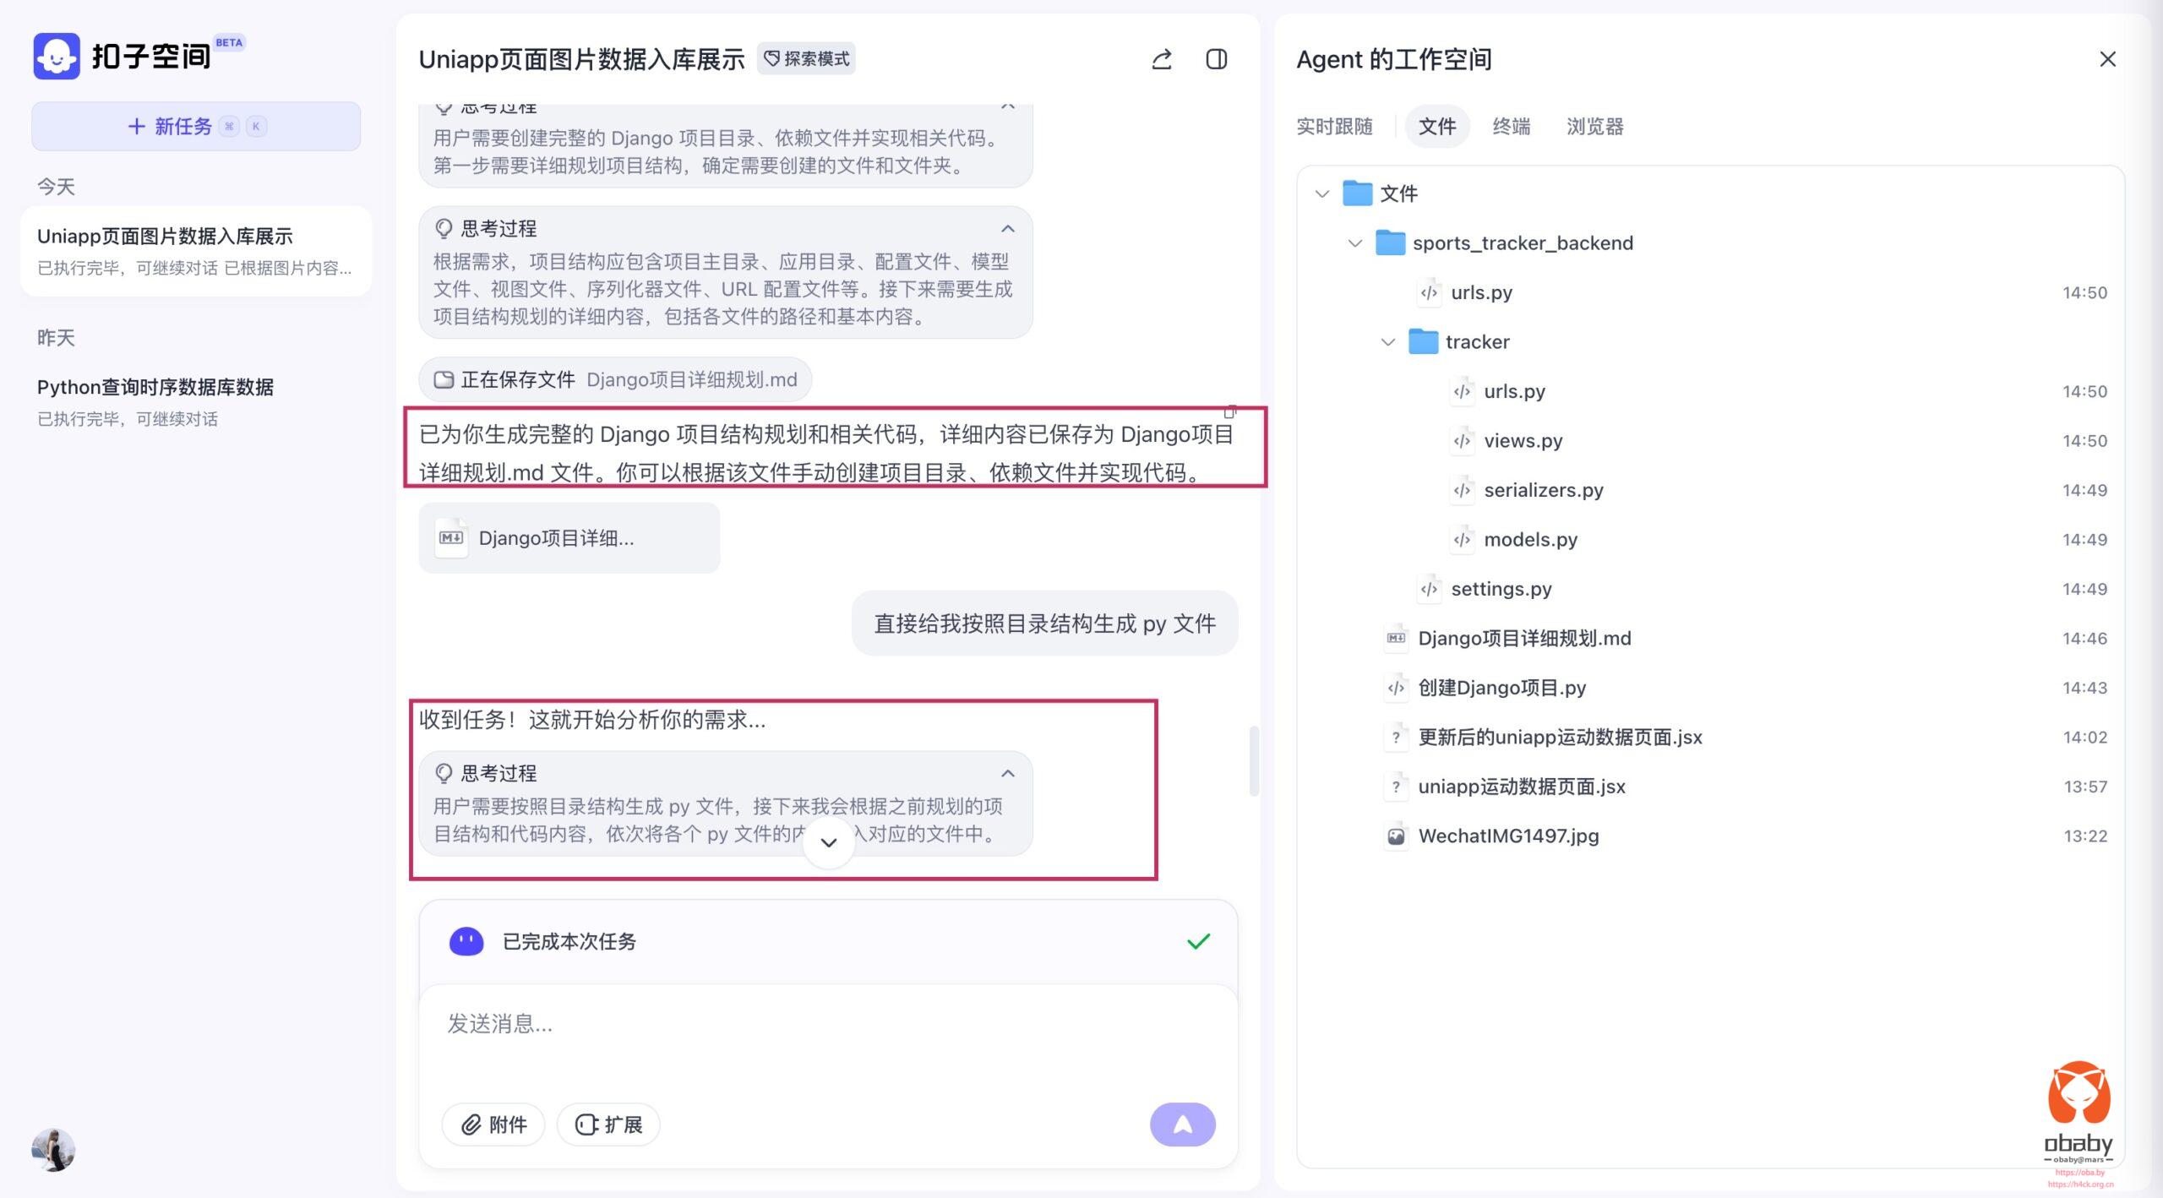The width and height of the screenshot is (2163, 1198).
Task: Jump to bottom with round down-arrow button
Action: (x=829, y=842)
